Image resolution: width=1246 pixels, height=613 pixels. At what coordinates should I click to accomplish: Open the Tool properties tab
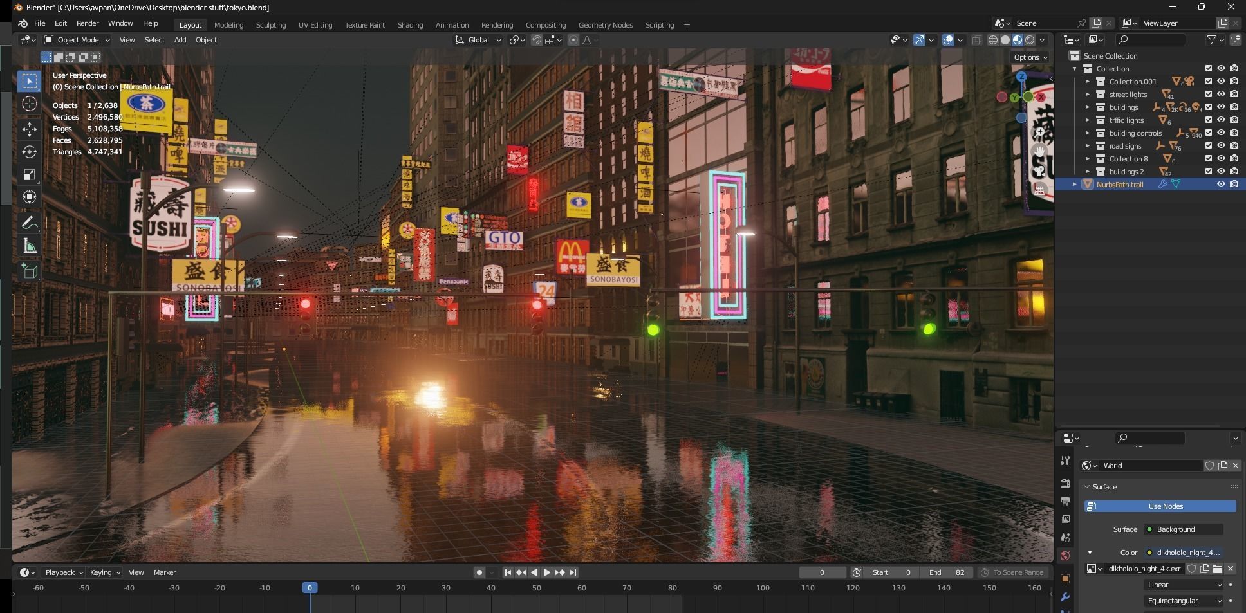(1065, 461)
